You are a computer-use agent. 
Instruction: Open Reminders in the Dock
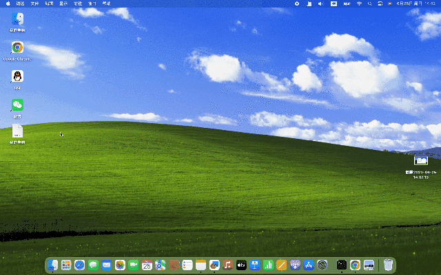pyautogui.click(x=187, y=265)
